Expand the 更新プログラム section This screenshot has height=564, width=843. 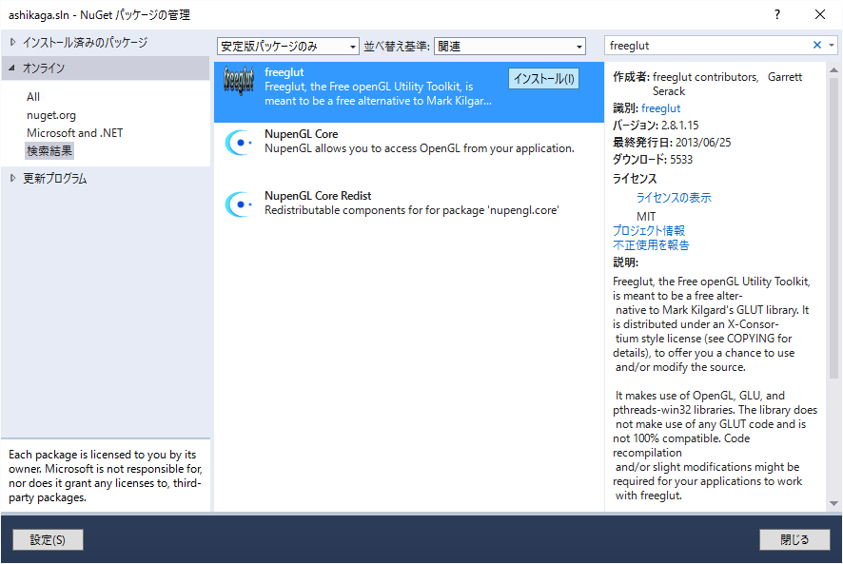click(x=12, y=178)
